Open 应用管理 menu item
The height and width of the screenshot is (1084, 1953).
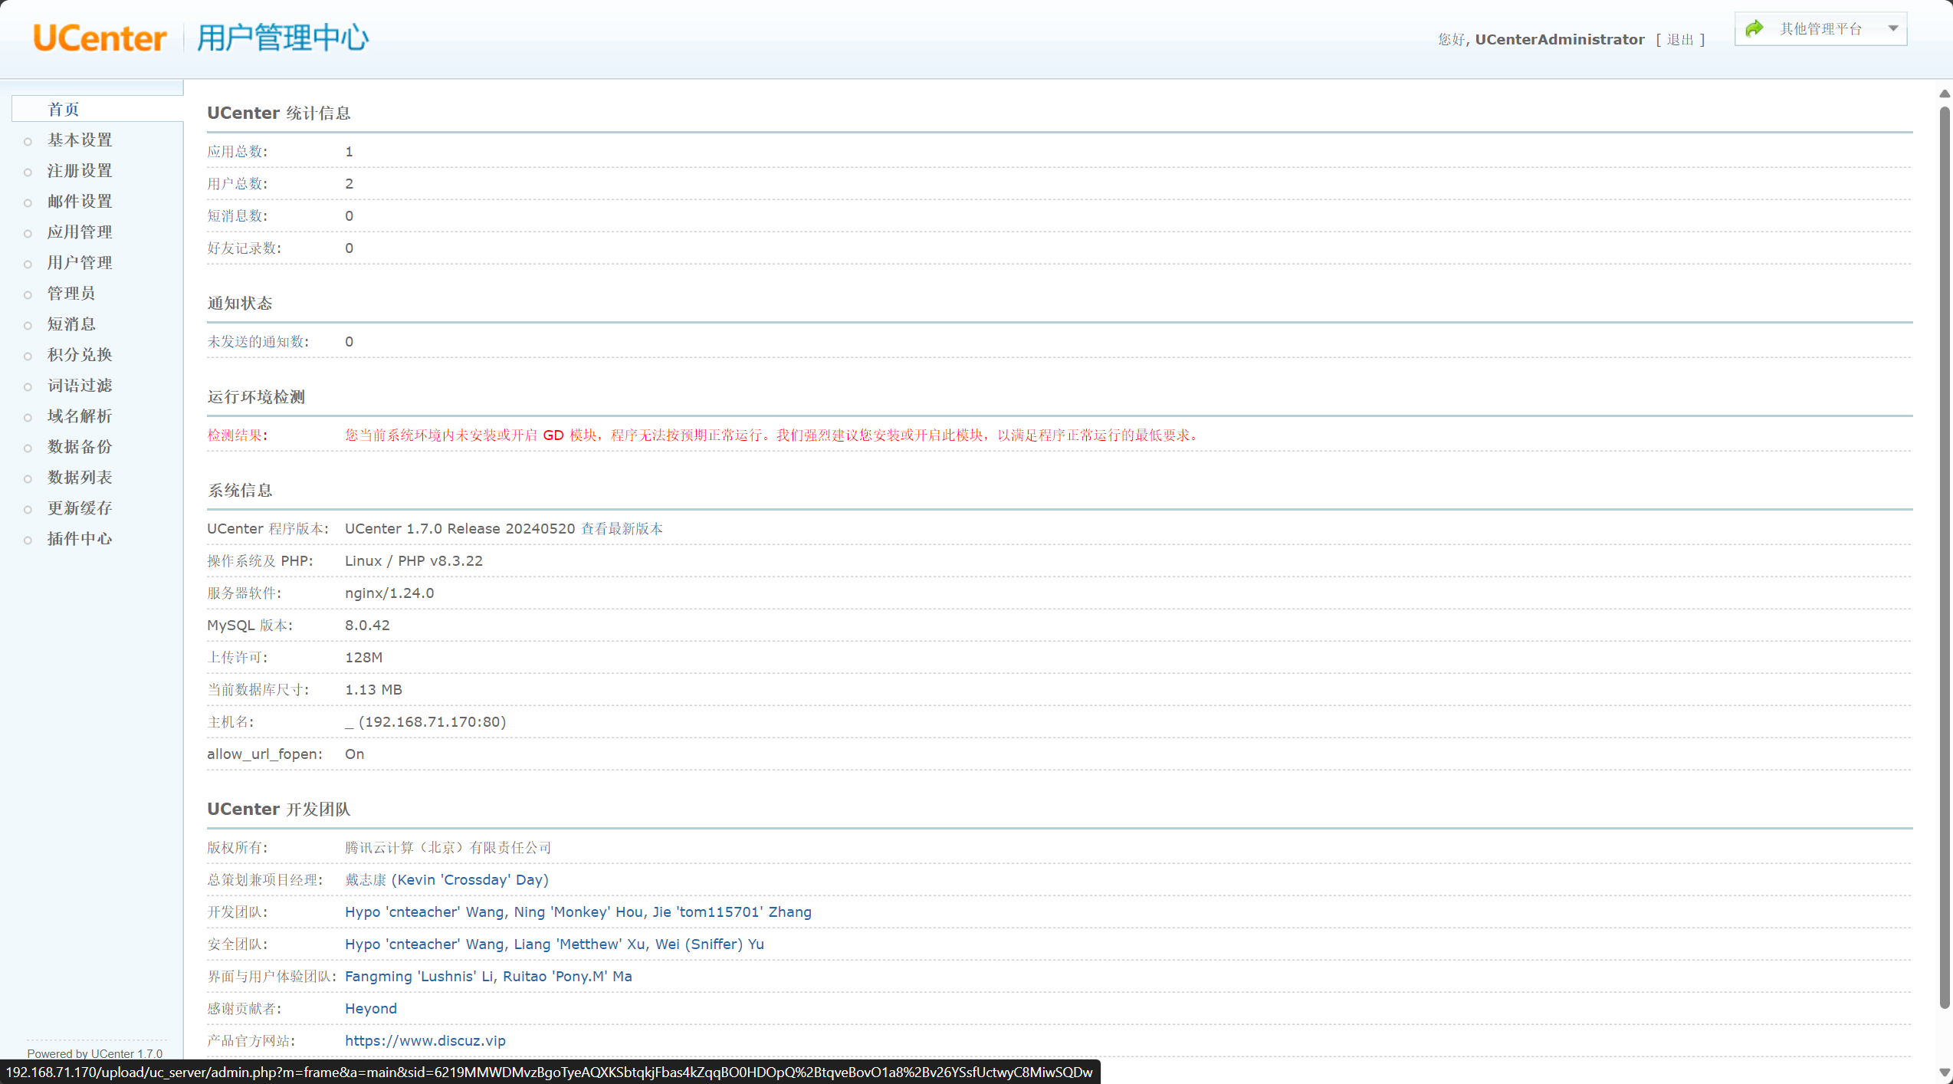[x=80, y=232]
